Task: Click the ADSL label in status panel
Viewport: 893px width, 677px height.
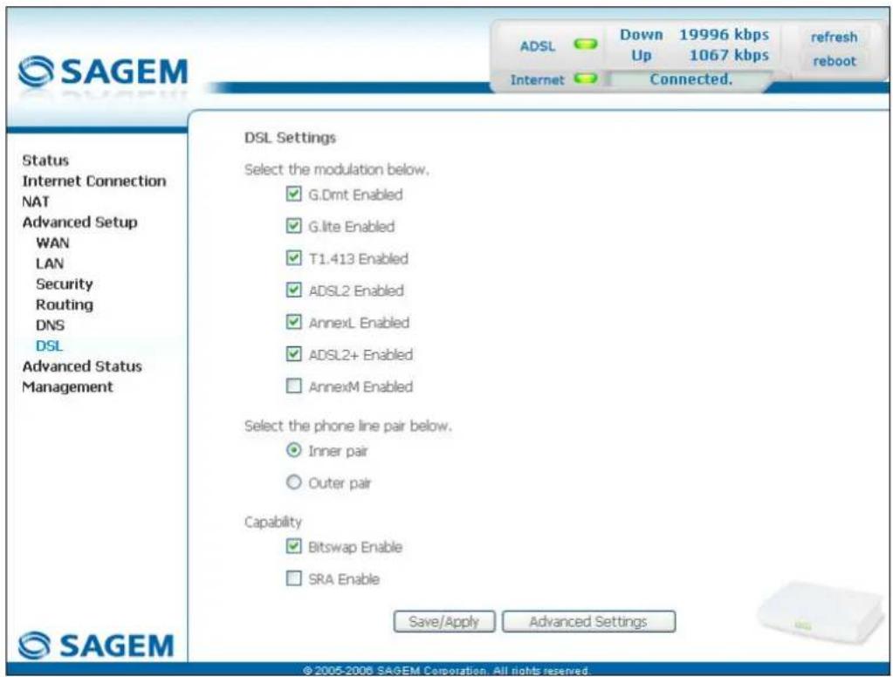Action: pyautogui.click(x=537, y=46)
